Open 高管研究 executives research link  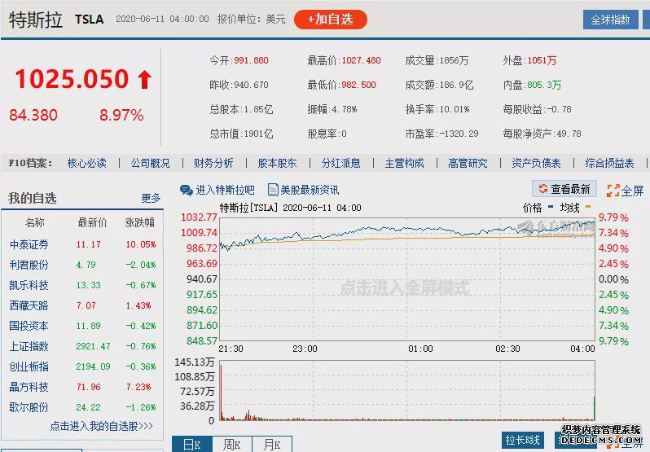[468, 163]
